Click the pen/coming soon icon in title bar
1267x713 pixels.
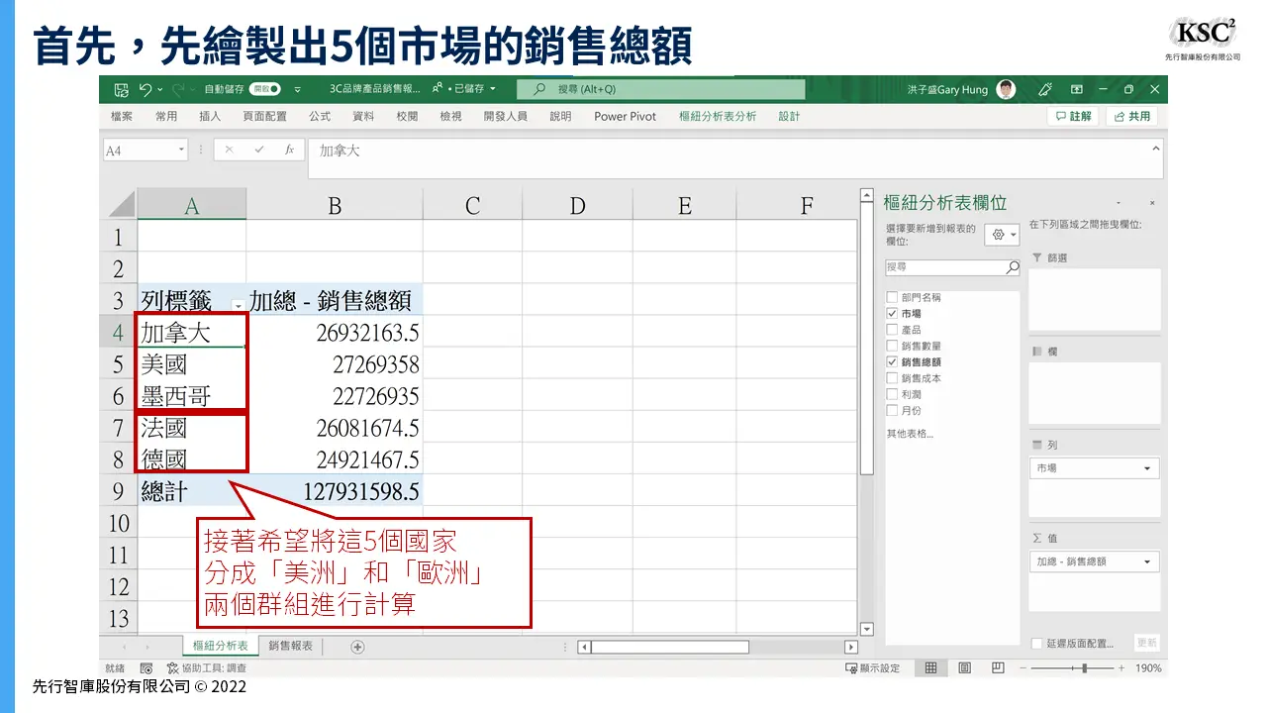coord(1044,89)
